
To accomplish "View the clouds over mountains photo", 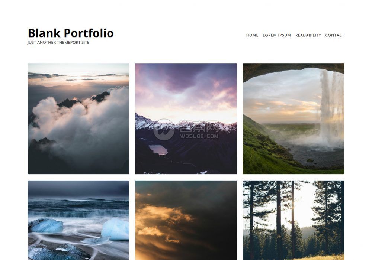I will click(x=78, y=118).
